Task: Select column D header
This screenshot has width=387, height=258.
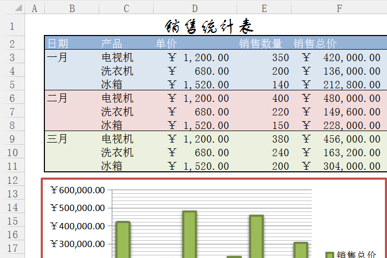Action: pyautogui.click(x=195, y=8)
